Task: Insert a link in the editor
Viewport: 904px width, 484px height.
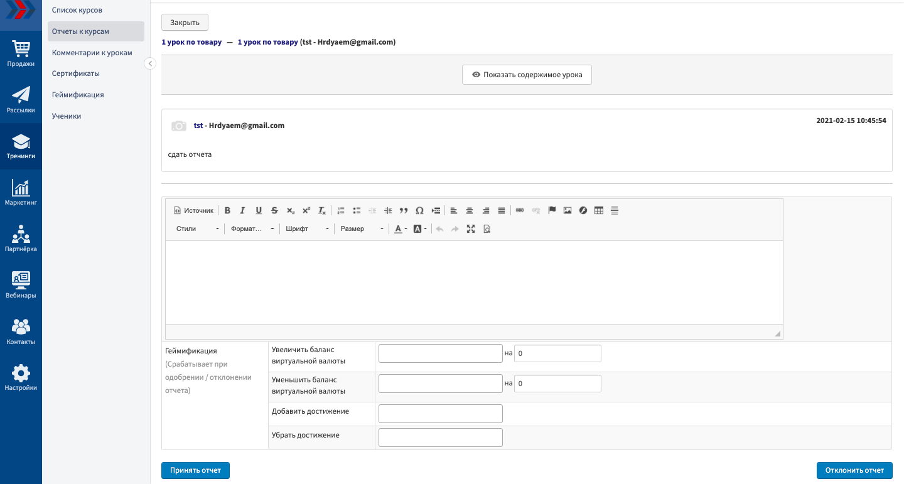Action: (520, 210)
